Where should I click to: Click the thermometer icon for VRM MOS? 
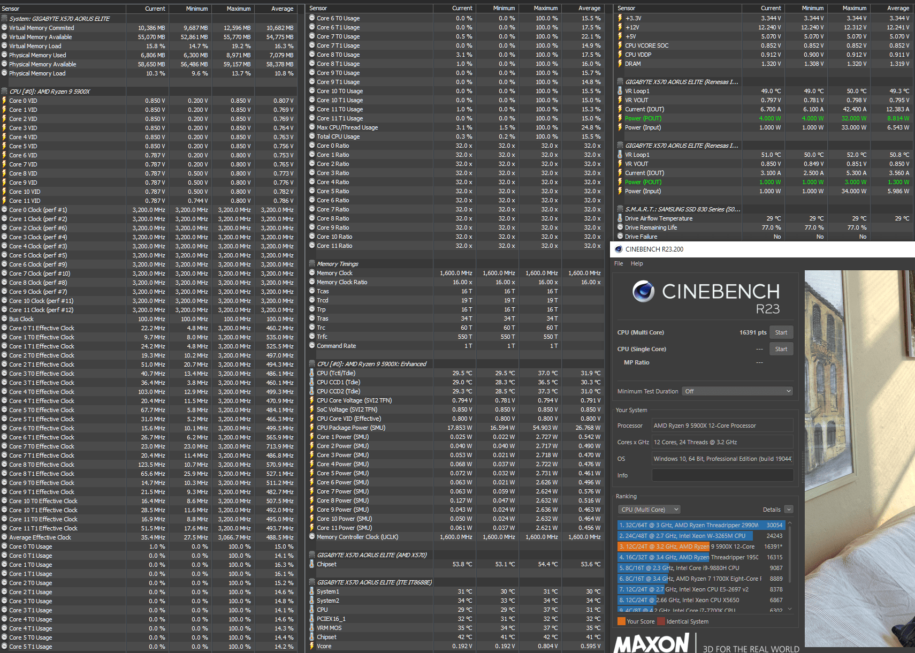point(312,628)
